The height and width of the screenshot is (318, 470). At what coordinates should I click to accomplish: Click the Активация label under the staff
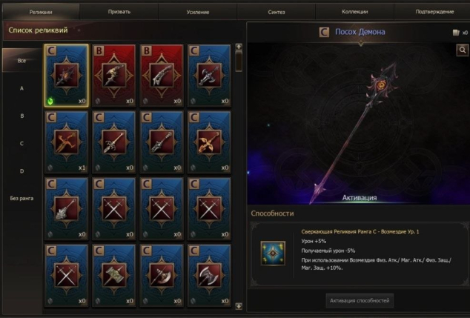coord(360,198)
